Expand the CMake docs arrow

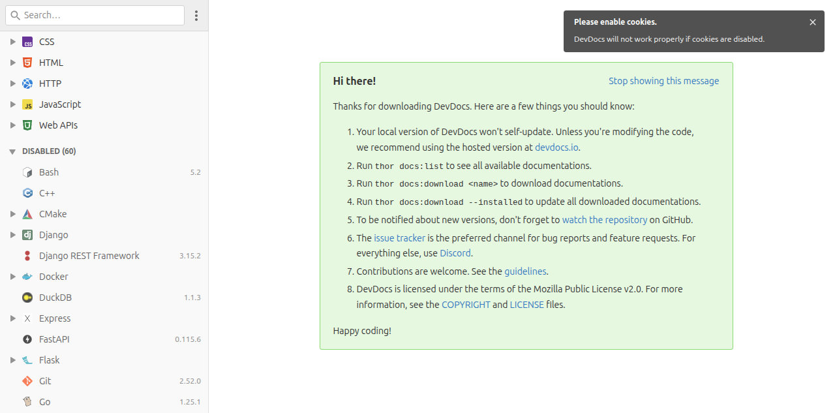click(12, 214)
